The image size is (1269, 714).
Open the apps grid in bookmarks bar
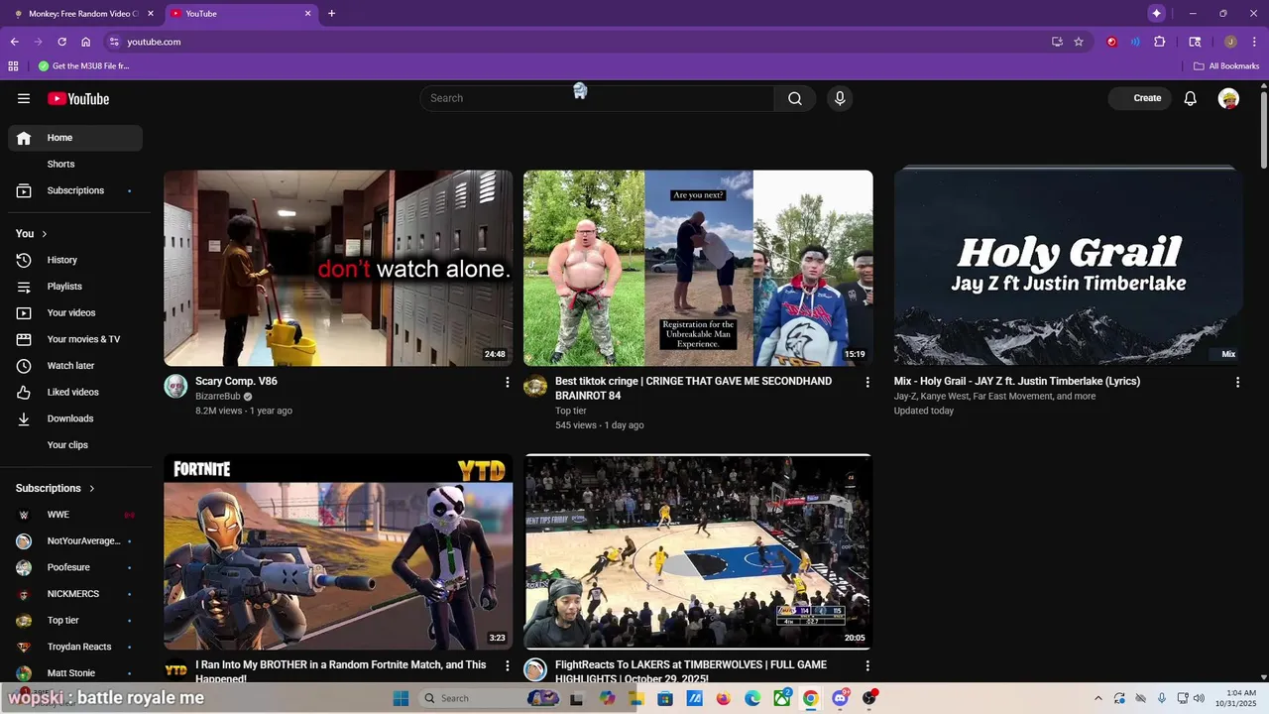(x=13, y=66)
